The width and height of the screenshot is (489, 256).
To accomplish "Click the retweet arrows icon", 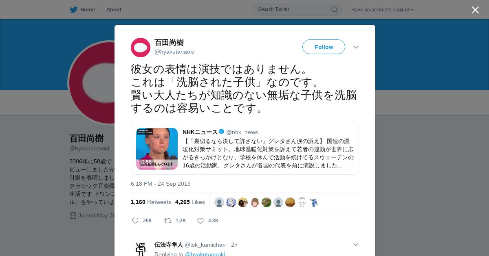I will (167, 221).
